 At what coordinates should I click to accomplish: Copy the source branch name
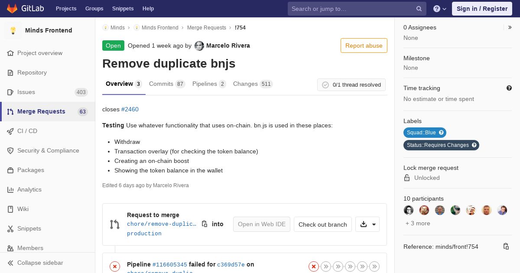205,224
